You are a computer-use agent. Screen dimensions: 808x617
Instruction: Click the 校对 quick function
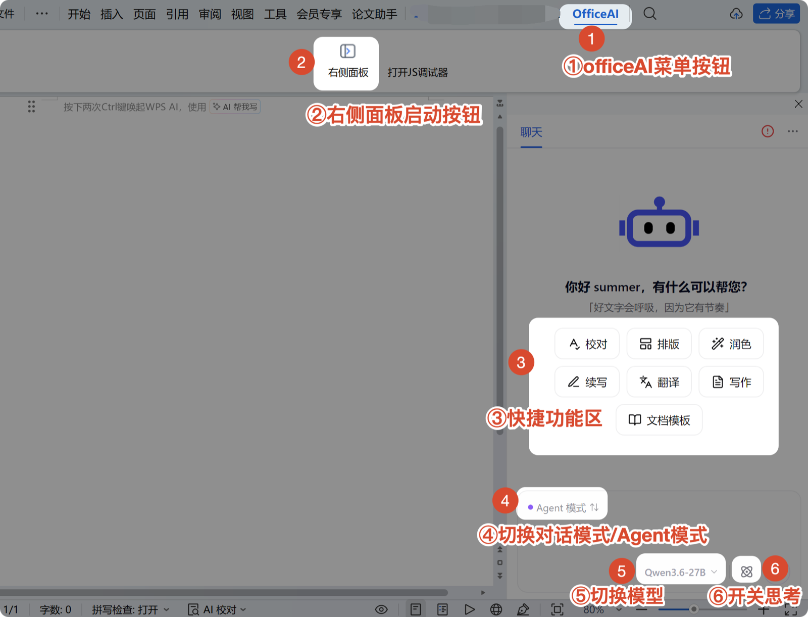tap(587, 344)
